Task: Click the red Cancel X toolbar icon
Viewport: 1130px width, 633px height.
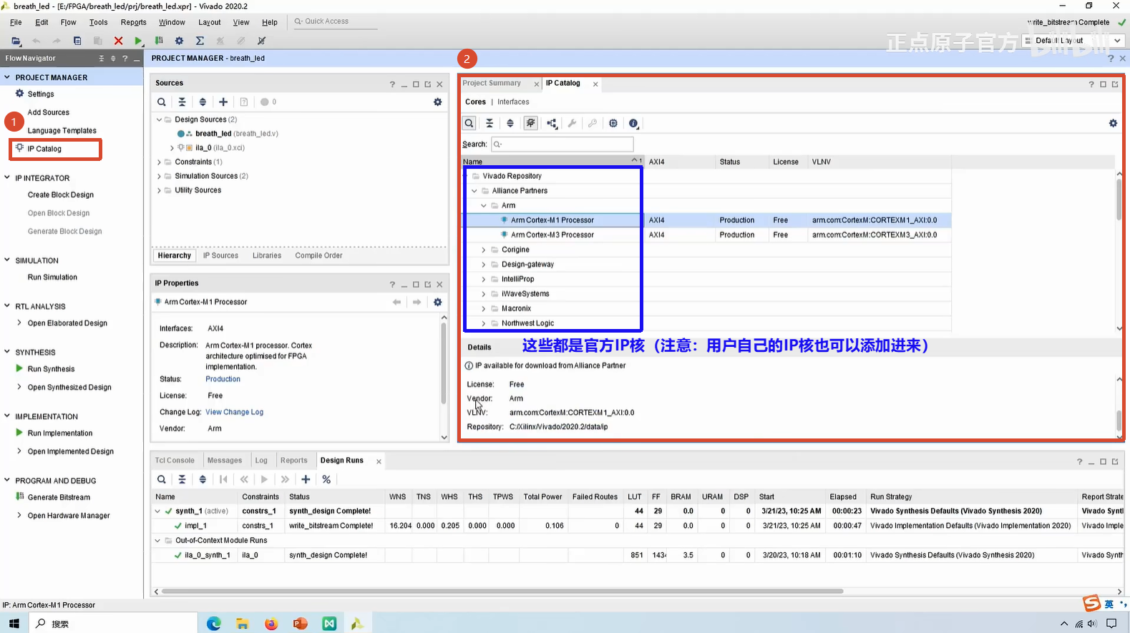Action: [x=119, y=41]
